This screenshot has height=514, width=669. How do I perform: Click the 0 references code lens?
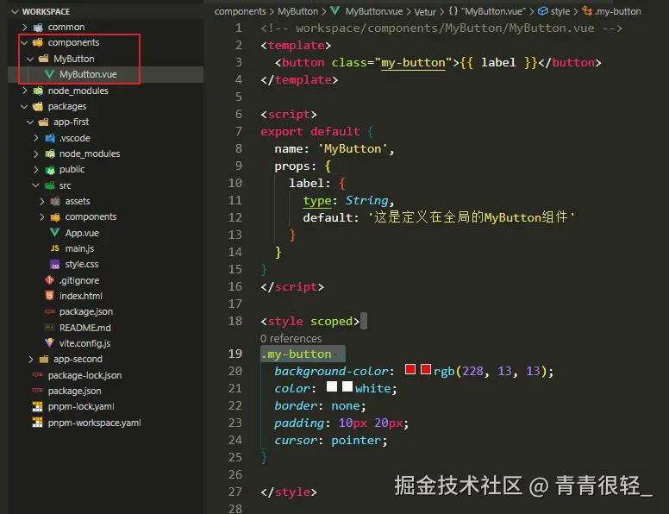pyautogui.click(x=291, y=339)
